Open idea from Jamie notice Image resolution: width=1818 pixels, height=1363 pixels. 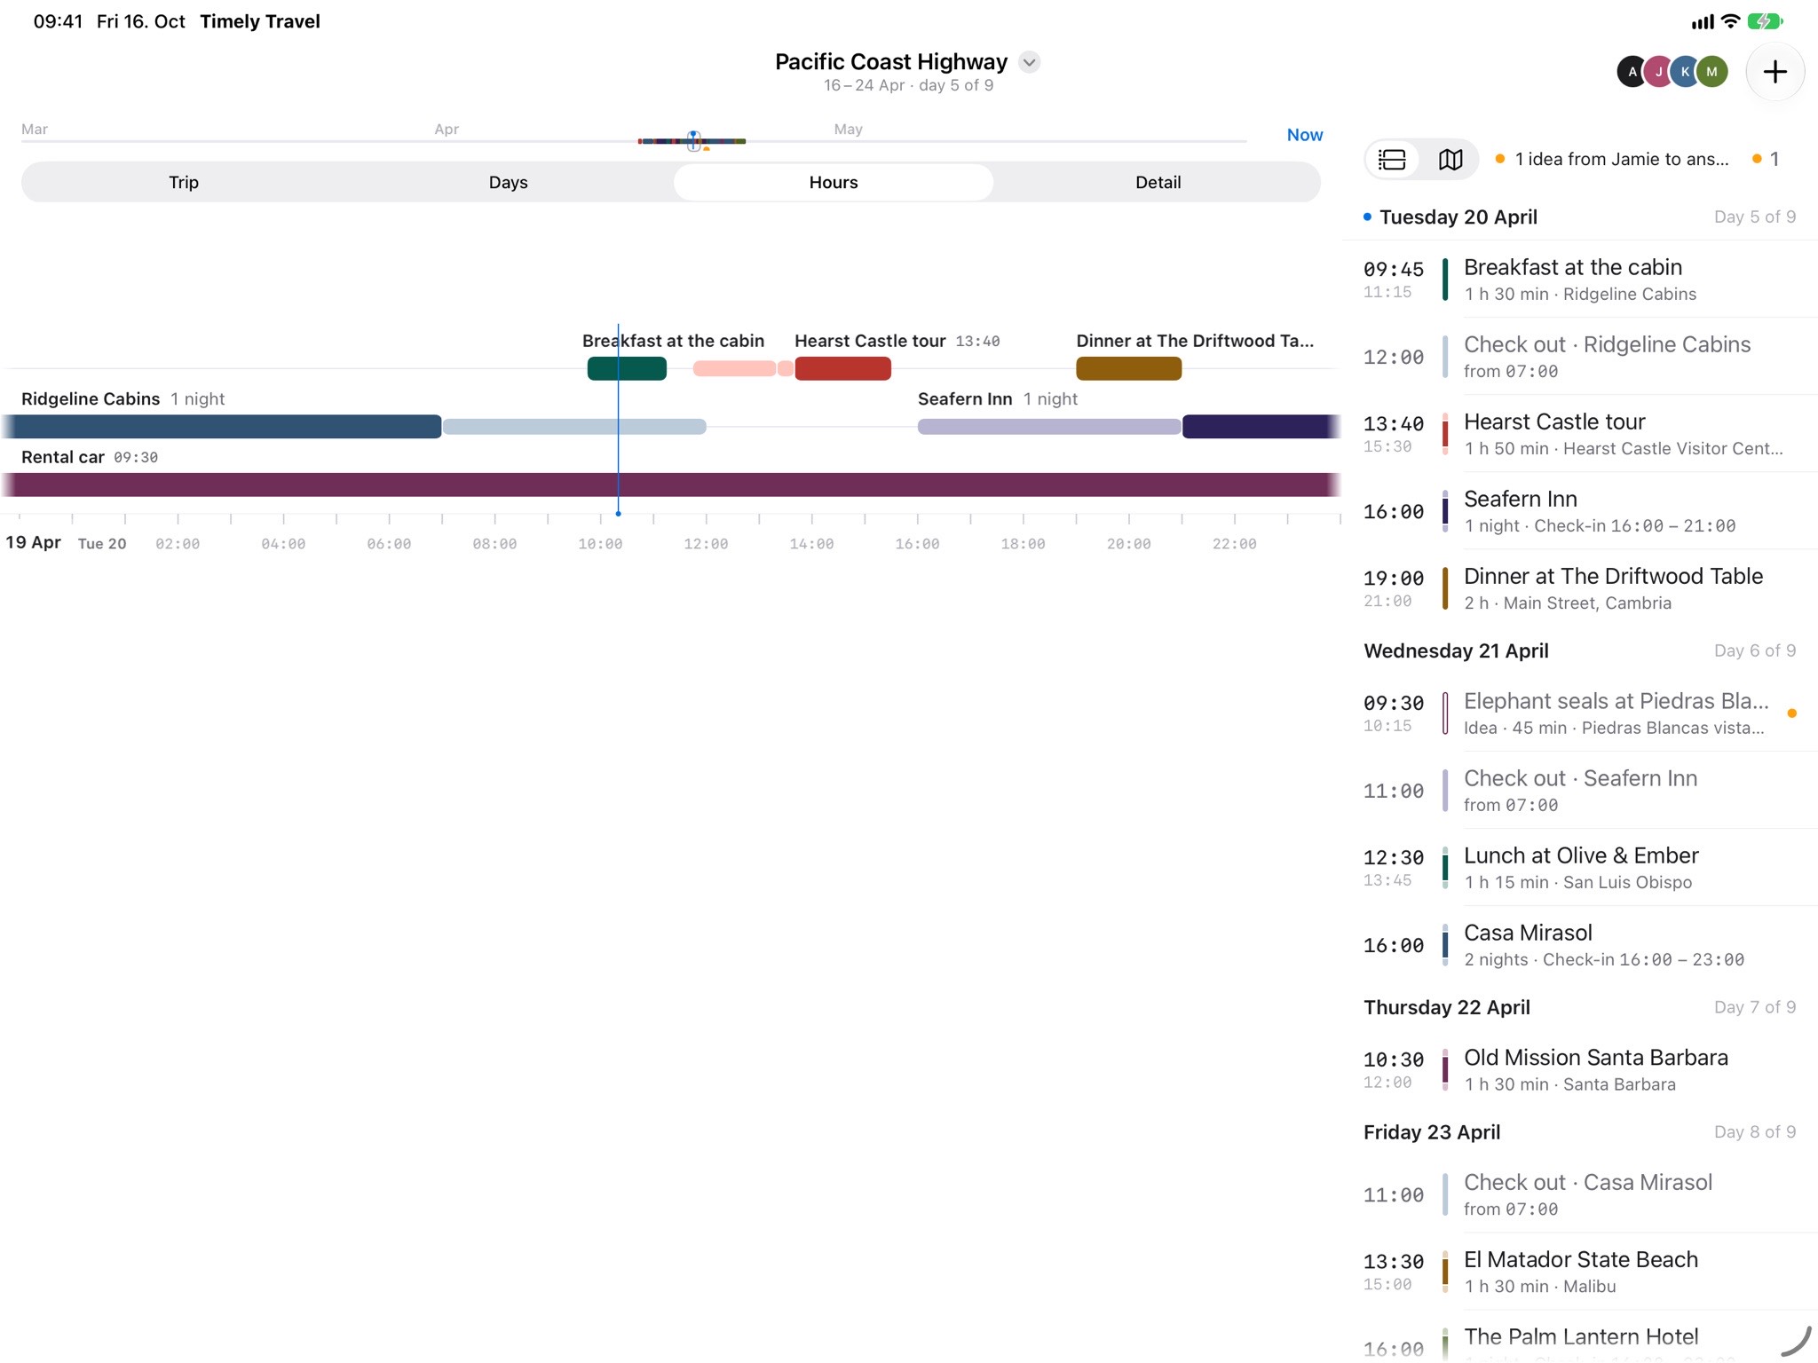tap(1612, 160)
